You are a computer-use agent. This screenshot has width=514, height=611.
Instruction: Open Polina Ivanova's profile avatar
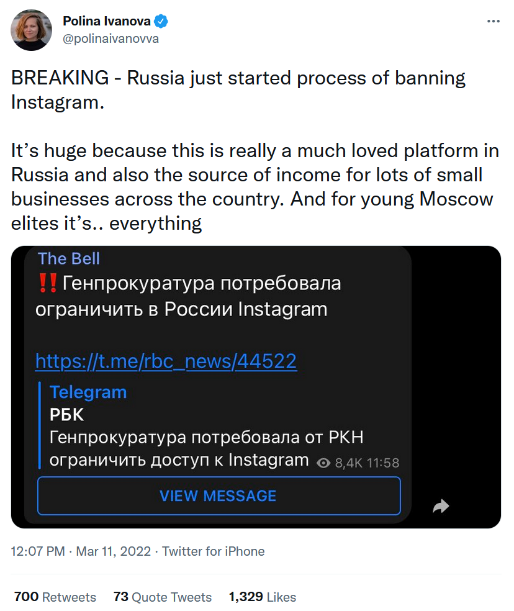pos(32,30)
